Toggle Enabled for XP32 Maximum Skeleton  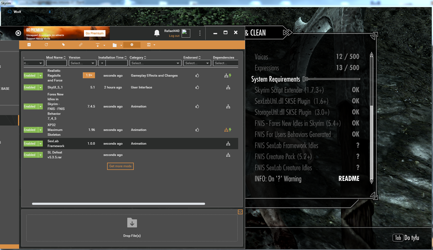(x=30, y=130)
